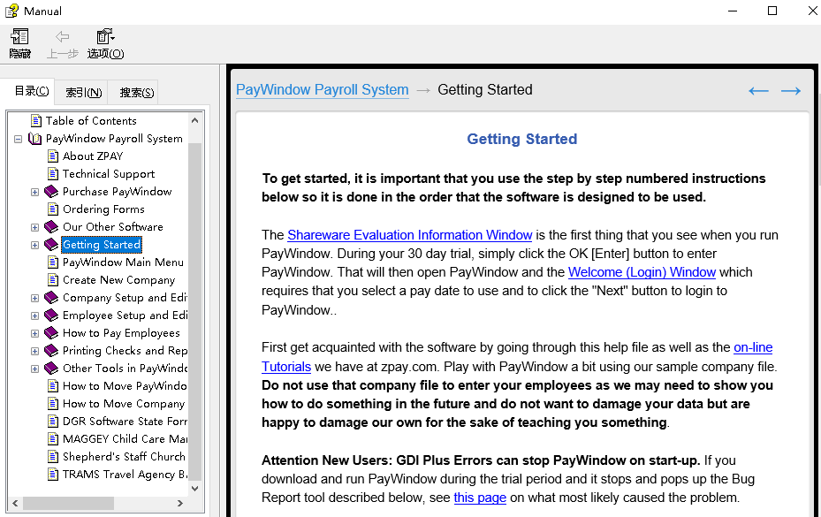The height and width of the screenshot is (517, 821).
Task: Select Table of Contents tree item
Action: pyautogui.click(x=91, y=121)
